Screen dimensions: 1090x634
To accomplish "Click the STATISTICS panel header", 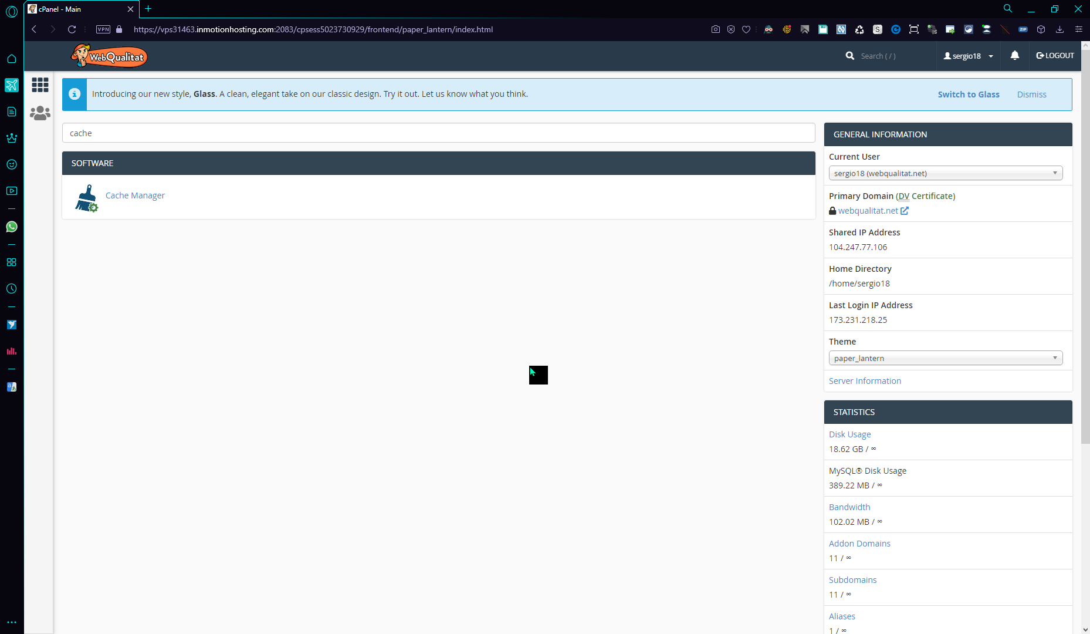I will coord(948,412).
